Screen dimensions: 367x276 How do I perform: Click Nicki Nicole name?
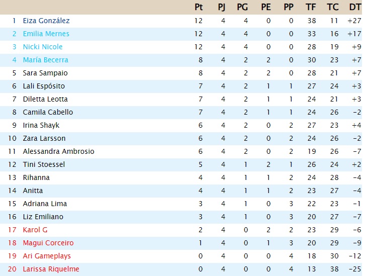43,47
